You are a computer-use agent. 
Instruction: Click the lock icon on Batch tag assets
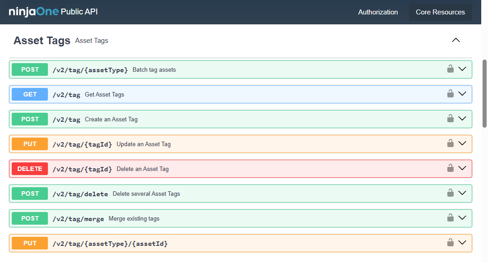(450, 69)
